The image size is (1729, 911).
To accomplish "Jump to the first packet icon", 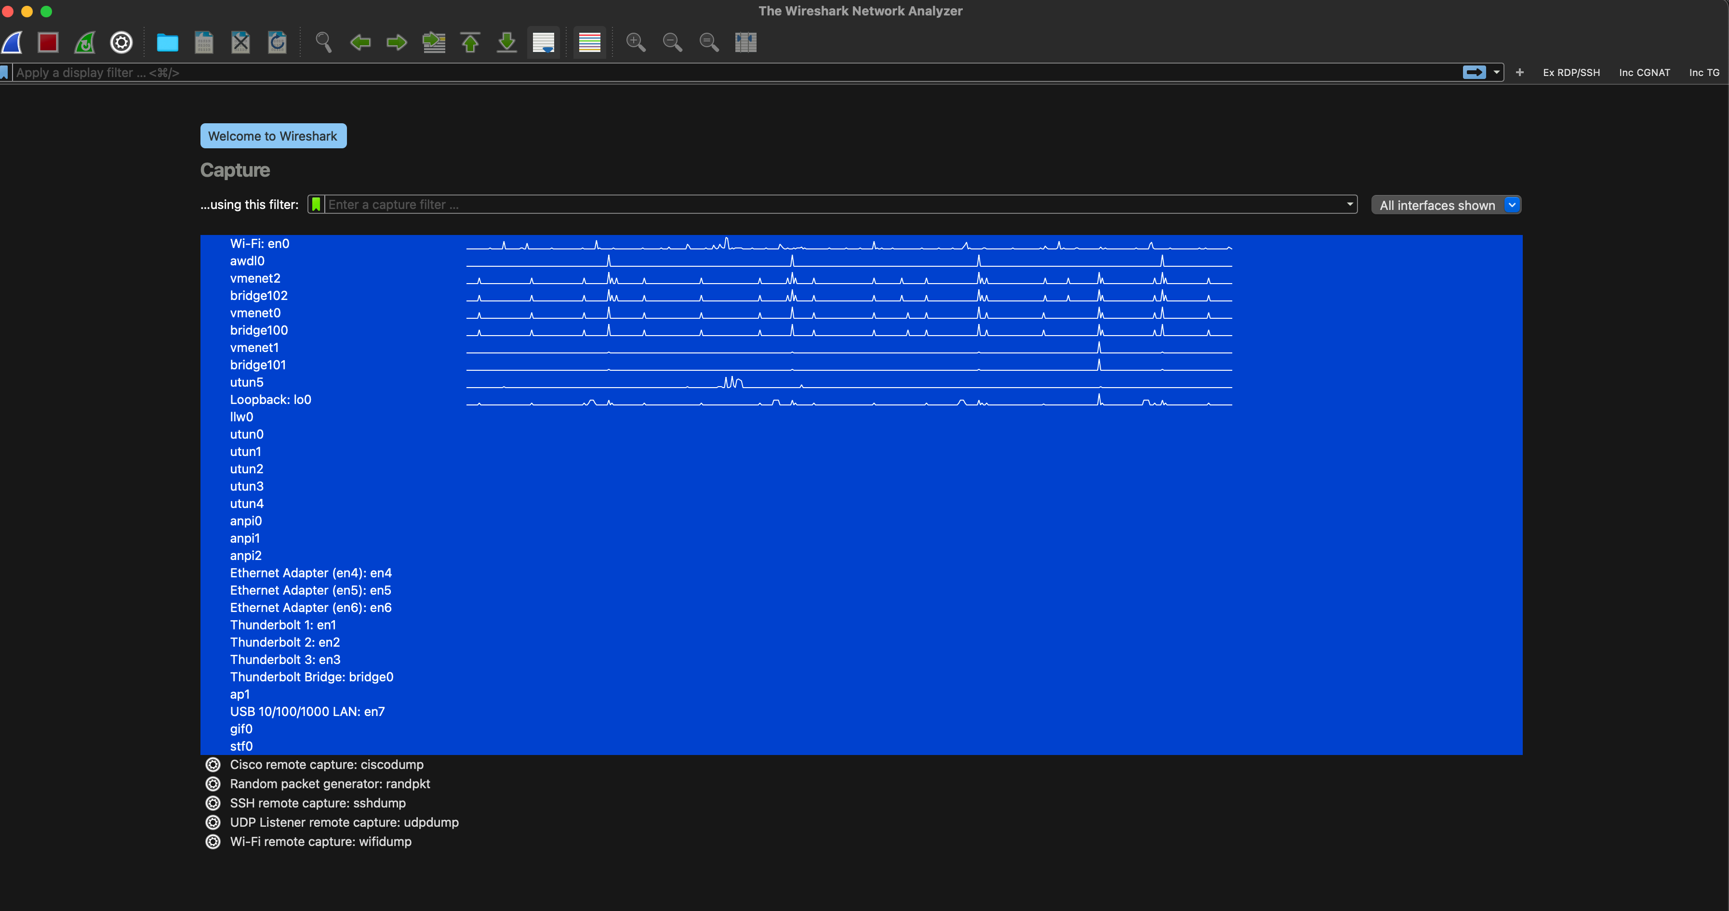I will point(470,42).
